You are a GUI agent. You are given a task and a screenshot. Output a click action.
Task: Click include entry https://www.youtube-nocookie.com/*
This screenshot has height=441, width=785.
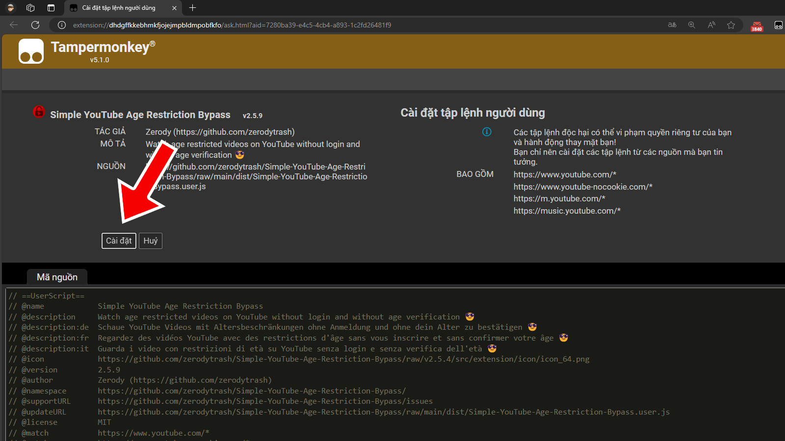(583, 187)
